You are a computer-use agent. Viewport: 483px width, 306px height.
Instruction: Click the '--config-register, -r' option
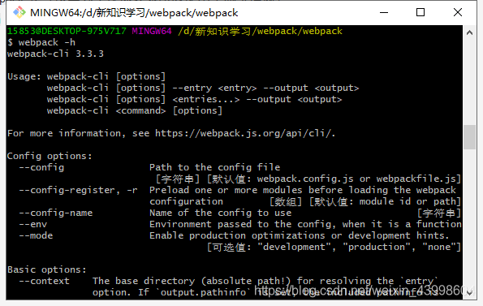pyautogui.click(x=78, y=190)
